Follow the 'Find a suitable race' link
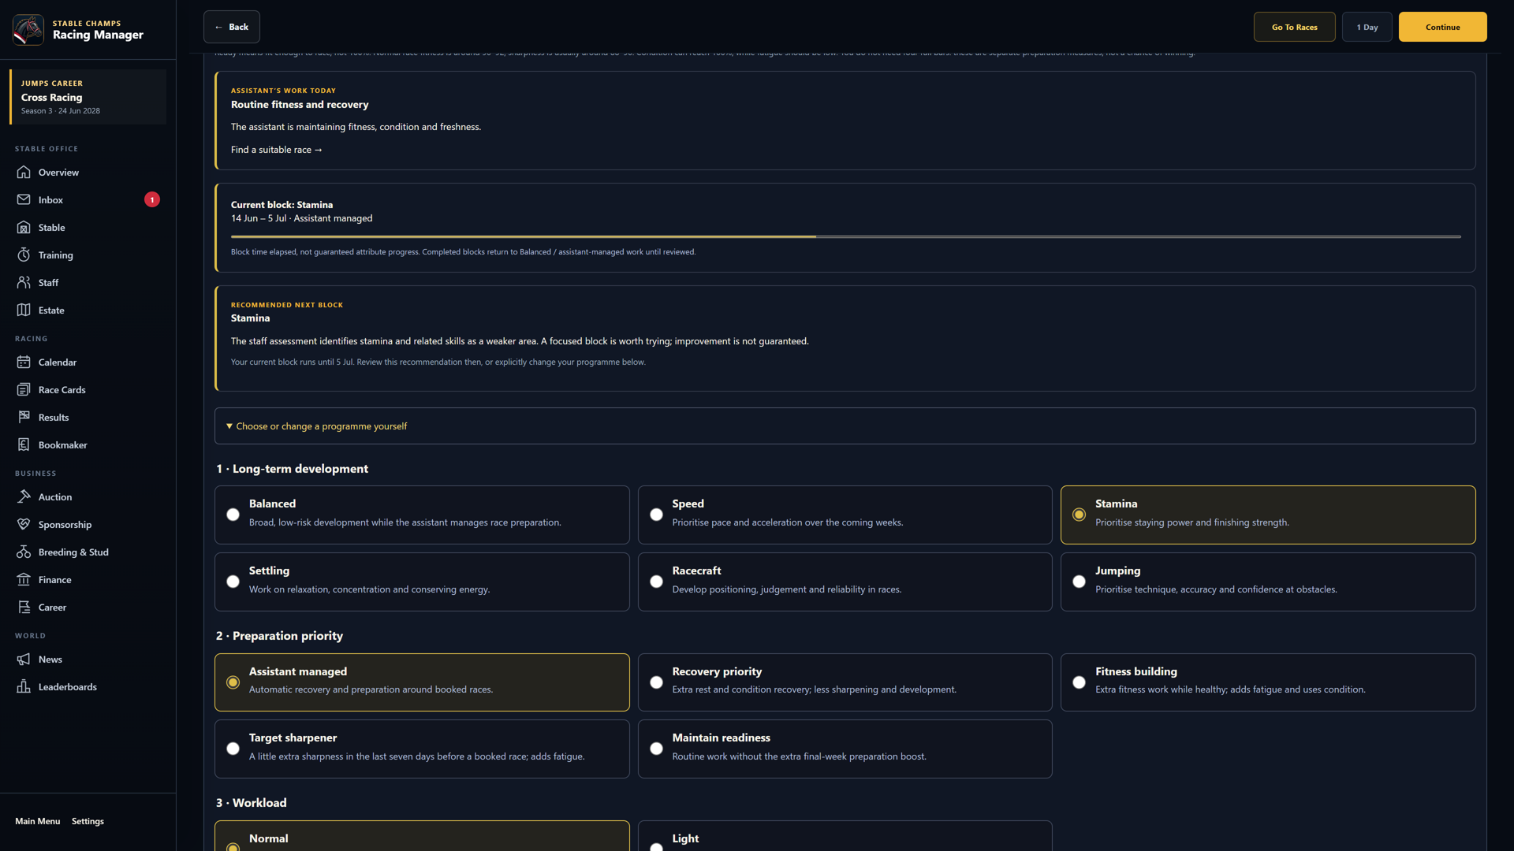 click(276, 150)
